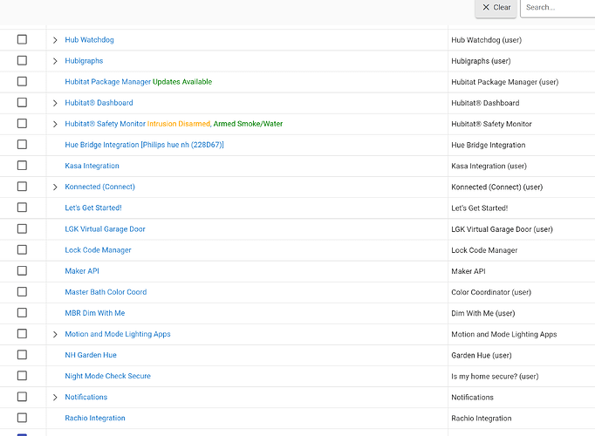Select the Maker API row checkbox
Viewport: 595px width, 436px height.
pyautogui.click(x=22, y=270)
